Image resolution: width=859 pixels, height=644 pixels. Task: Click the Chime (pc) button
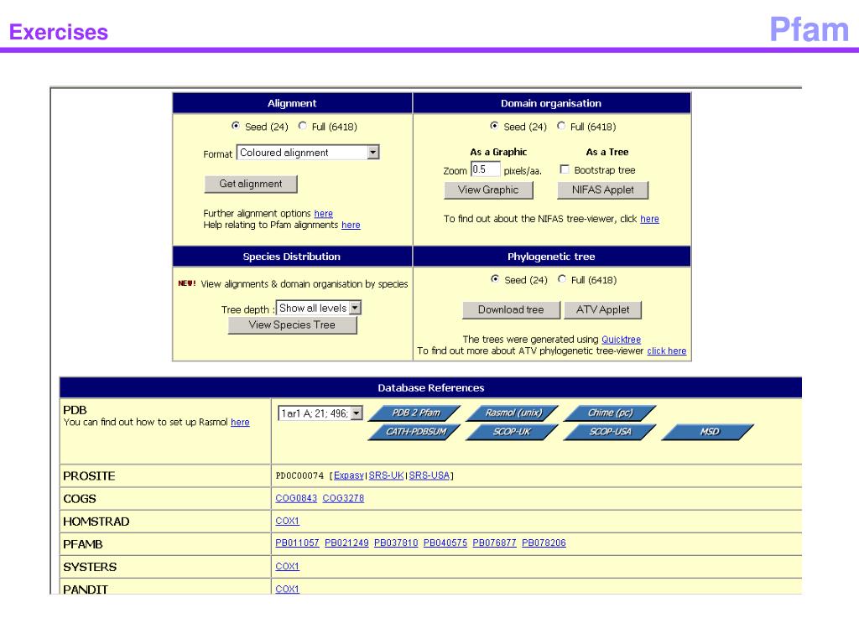610,413
